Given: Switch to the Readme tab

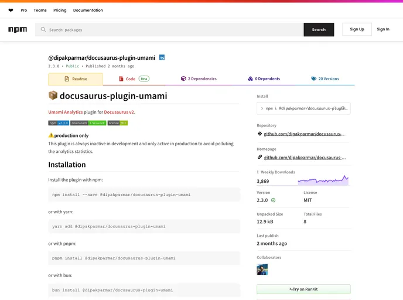Looking at the screenshot, I should click(76, 79).
